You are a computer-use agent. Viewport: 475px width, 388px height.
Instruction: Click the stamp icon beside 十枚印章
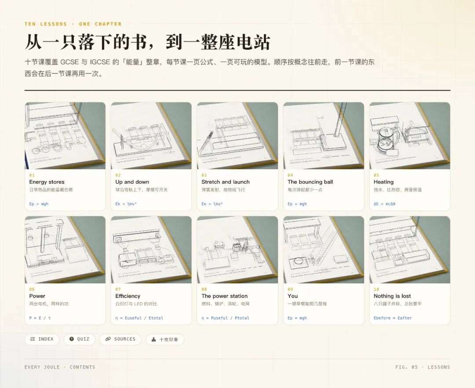click(x=154, y=339)
